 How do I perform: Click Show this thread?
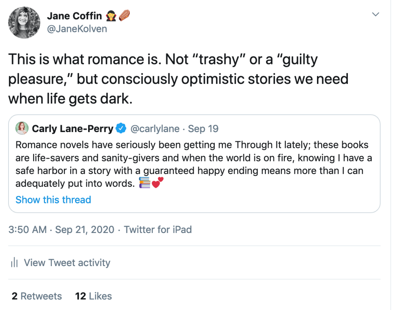click(x=53, y=200)
